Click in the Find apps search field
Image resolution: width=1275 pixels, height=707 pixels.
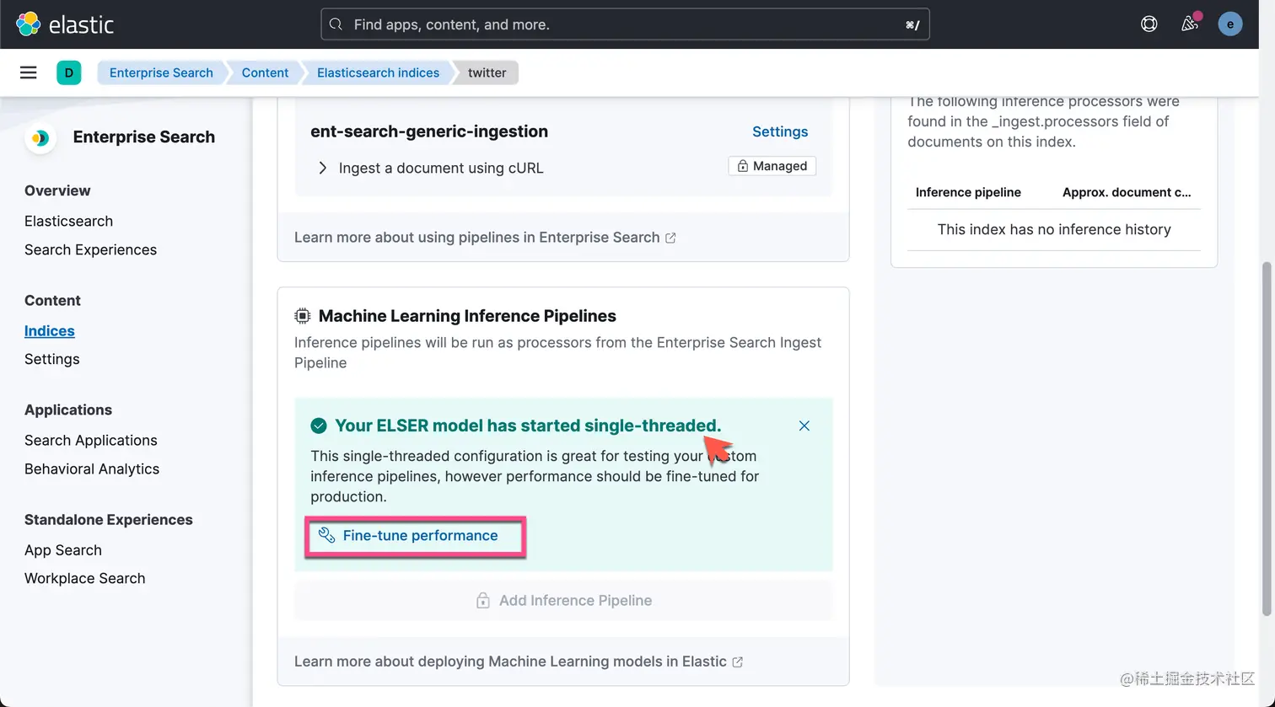click(625, 24)
